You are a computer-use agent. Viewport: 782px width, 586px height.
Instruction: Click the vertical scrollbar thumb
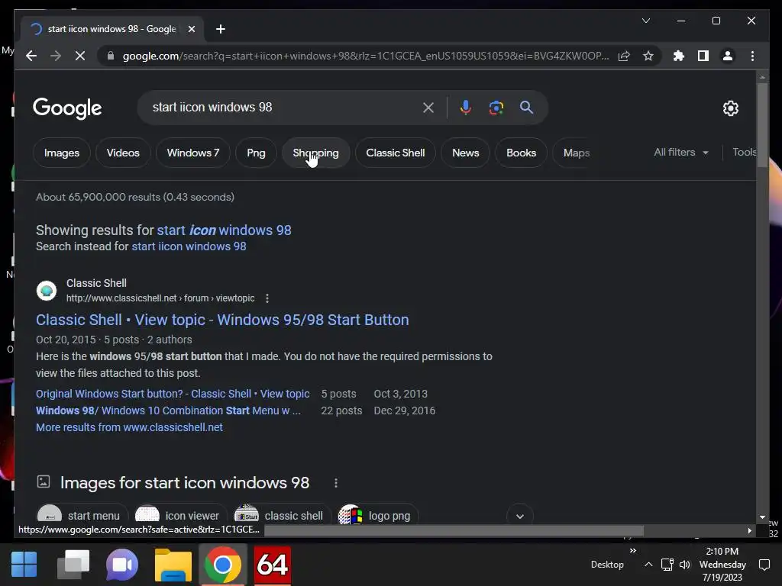click(762, 124)
